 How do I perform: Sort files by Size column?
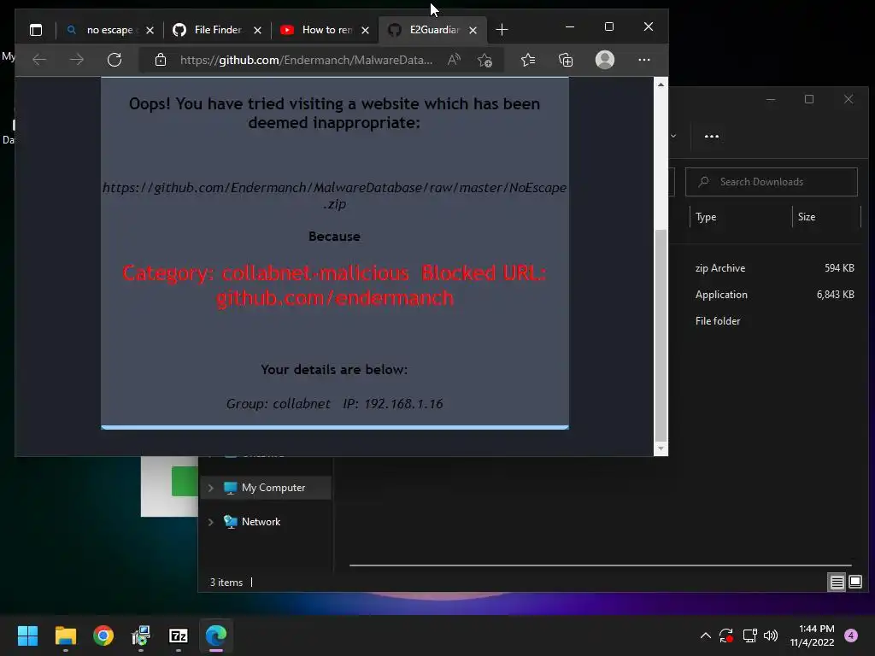[807, 217]
